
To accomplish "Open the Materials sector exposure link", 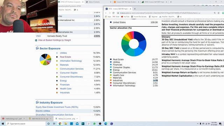I will tap(64, 65).
